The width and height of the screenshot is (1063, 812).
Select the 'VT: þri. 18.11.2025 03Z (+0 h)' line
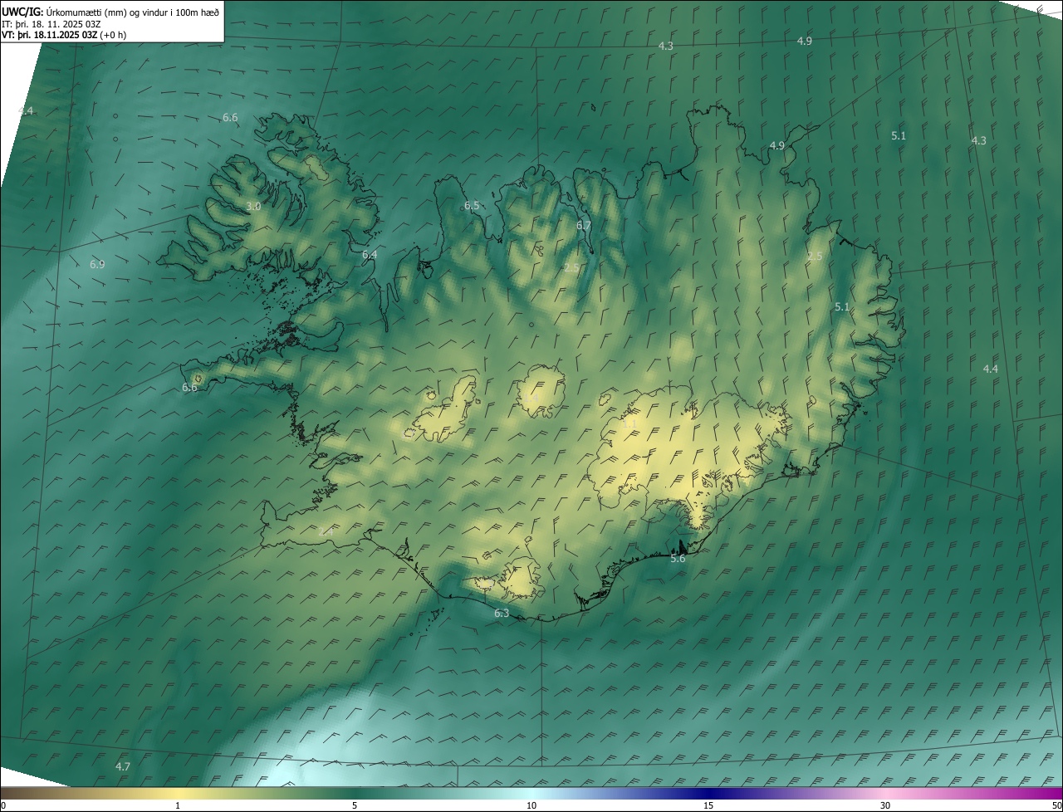64,35
